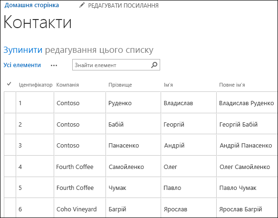The height and width of the screenshot is (218, 278).
Task: Click the Панасенко last name cell
Action: [134, 145]
